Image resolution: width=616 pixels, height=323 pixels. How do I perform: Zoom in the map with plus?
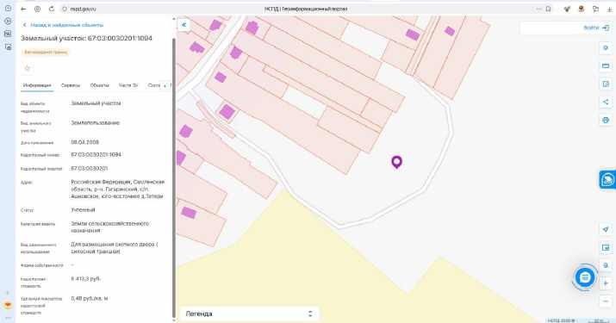coord(606,283)
